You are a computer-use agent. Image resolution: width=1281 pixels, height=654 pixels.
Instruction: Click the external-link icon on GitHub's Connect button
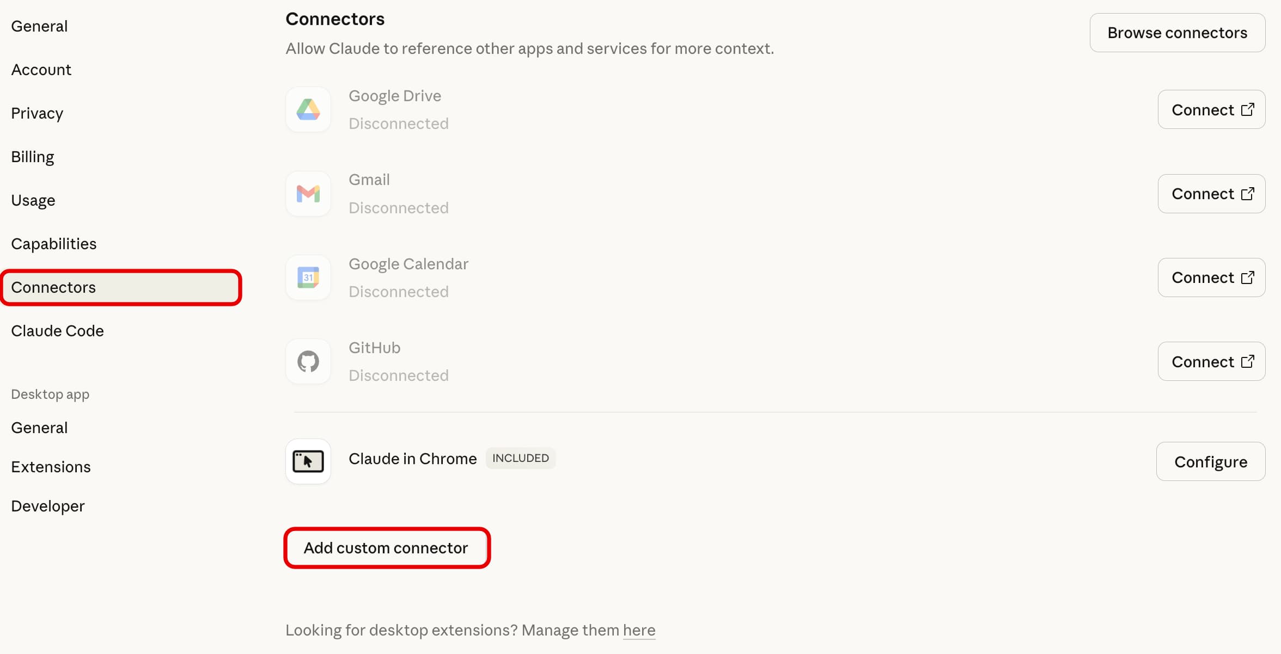click(x=1247, y=361)
